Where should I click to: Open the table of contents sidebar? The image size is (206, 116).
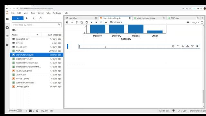(x=7, y=36)
